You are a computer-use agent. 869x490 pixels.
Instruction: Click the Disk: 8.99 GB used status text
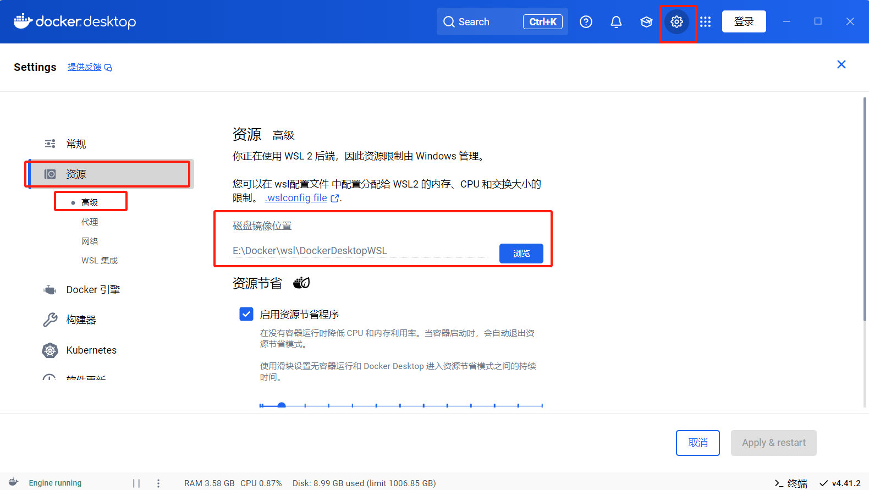(x=364, y=483)
